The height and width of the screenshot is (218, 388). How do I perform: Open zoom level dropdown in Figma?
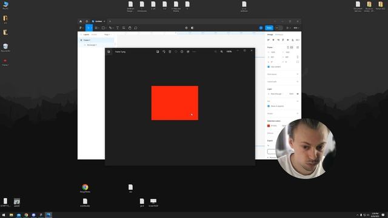[x=296, y=28]
